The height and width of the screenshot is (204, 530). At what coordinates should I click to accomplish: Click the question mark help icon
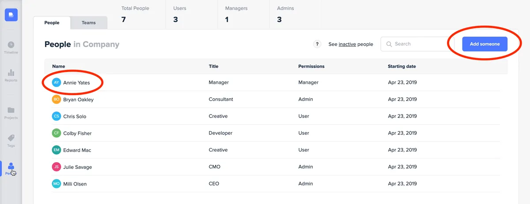coord(317,44)
